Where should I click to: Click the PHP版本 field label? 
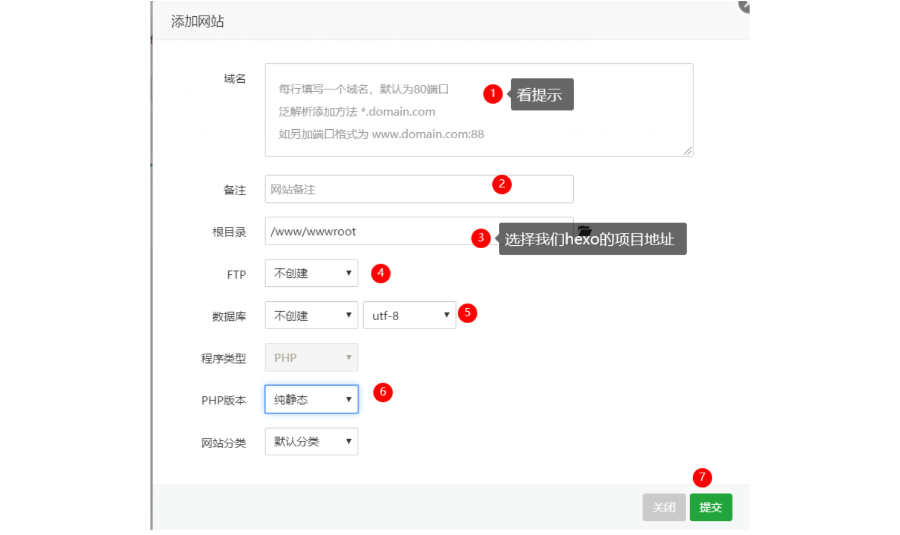coord(223,400)
